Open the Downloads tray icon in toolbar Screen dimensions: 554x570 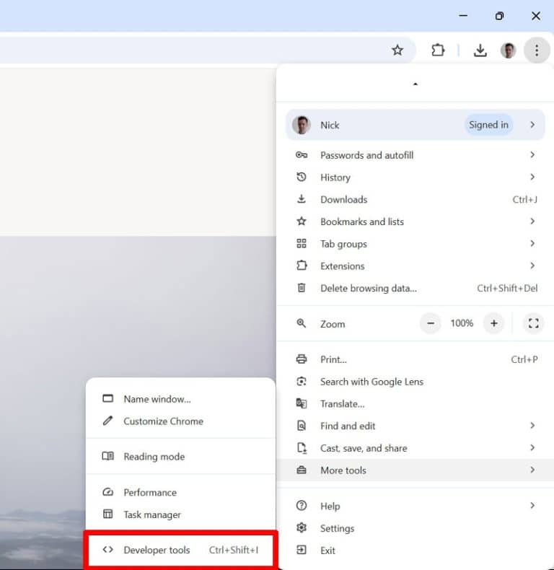coord(480,51)
